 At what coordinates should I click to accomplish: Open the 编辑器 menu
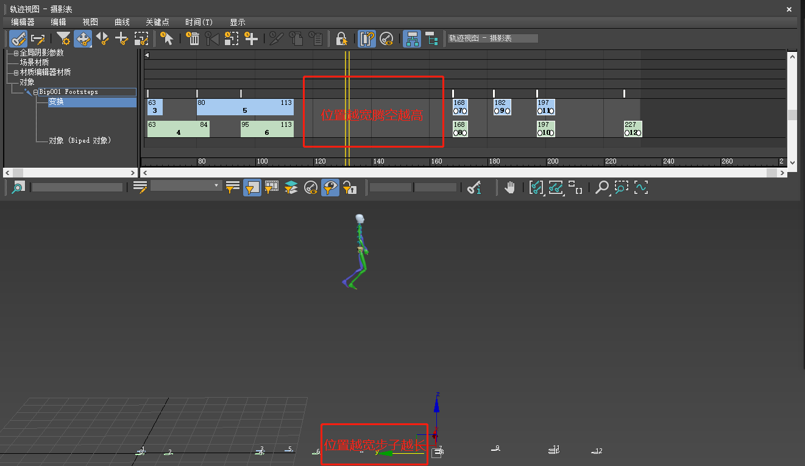coord(23,22)
